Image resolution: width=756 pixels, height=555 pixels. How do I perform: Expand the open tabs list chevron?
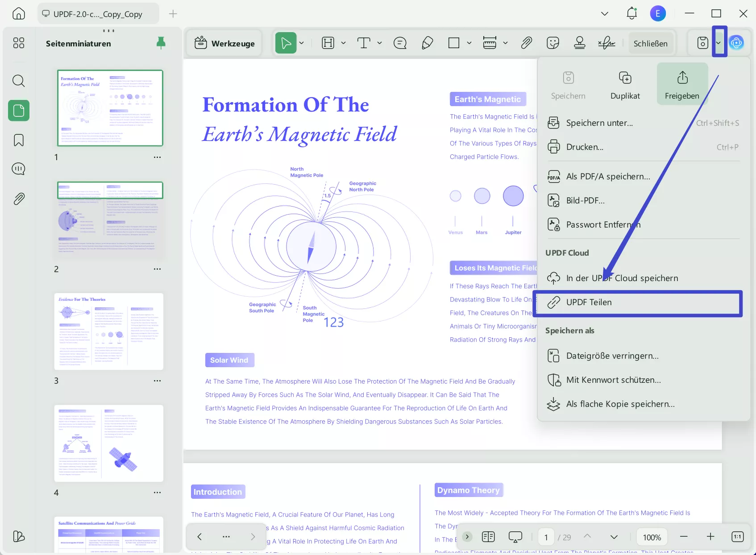point(605,13)
